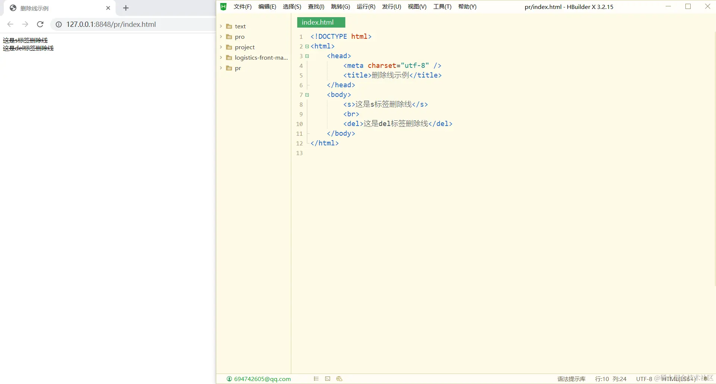This screenshot has height=384, width=716.
Task: Click the browser preview icon in status bar
Action: [339, 379]
